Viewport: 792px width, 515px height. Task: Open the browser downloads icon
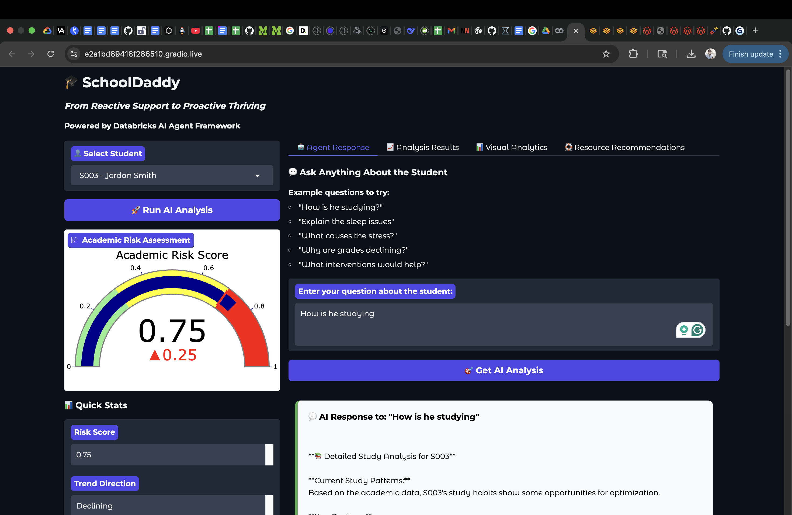(x=691, y=54)
